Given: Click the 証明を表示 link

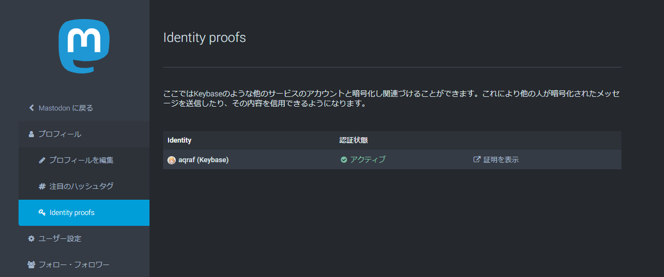Looking at the screenshot, I should click(501, 159).
